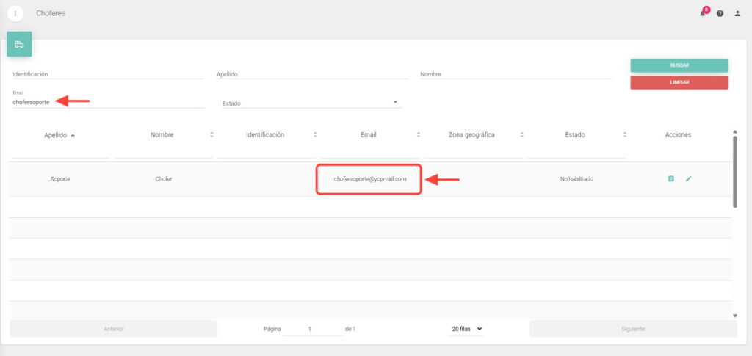The image size is (752, 356).
Task: Click the Siguiente pagination button
Action: (x=632, y=329)
